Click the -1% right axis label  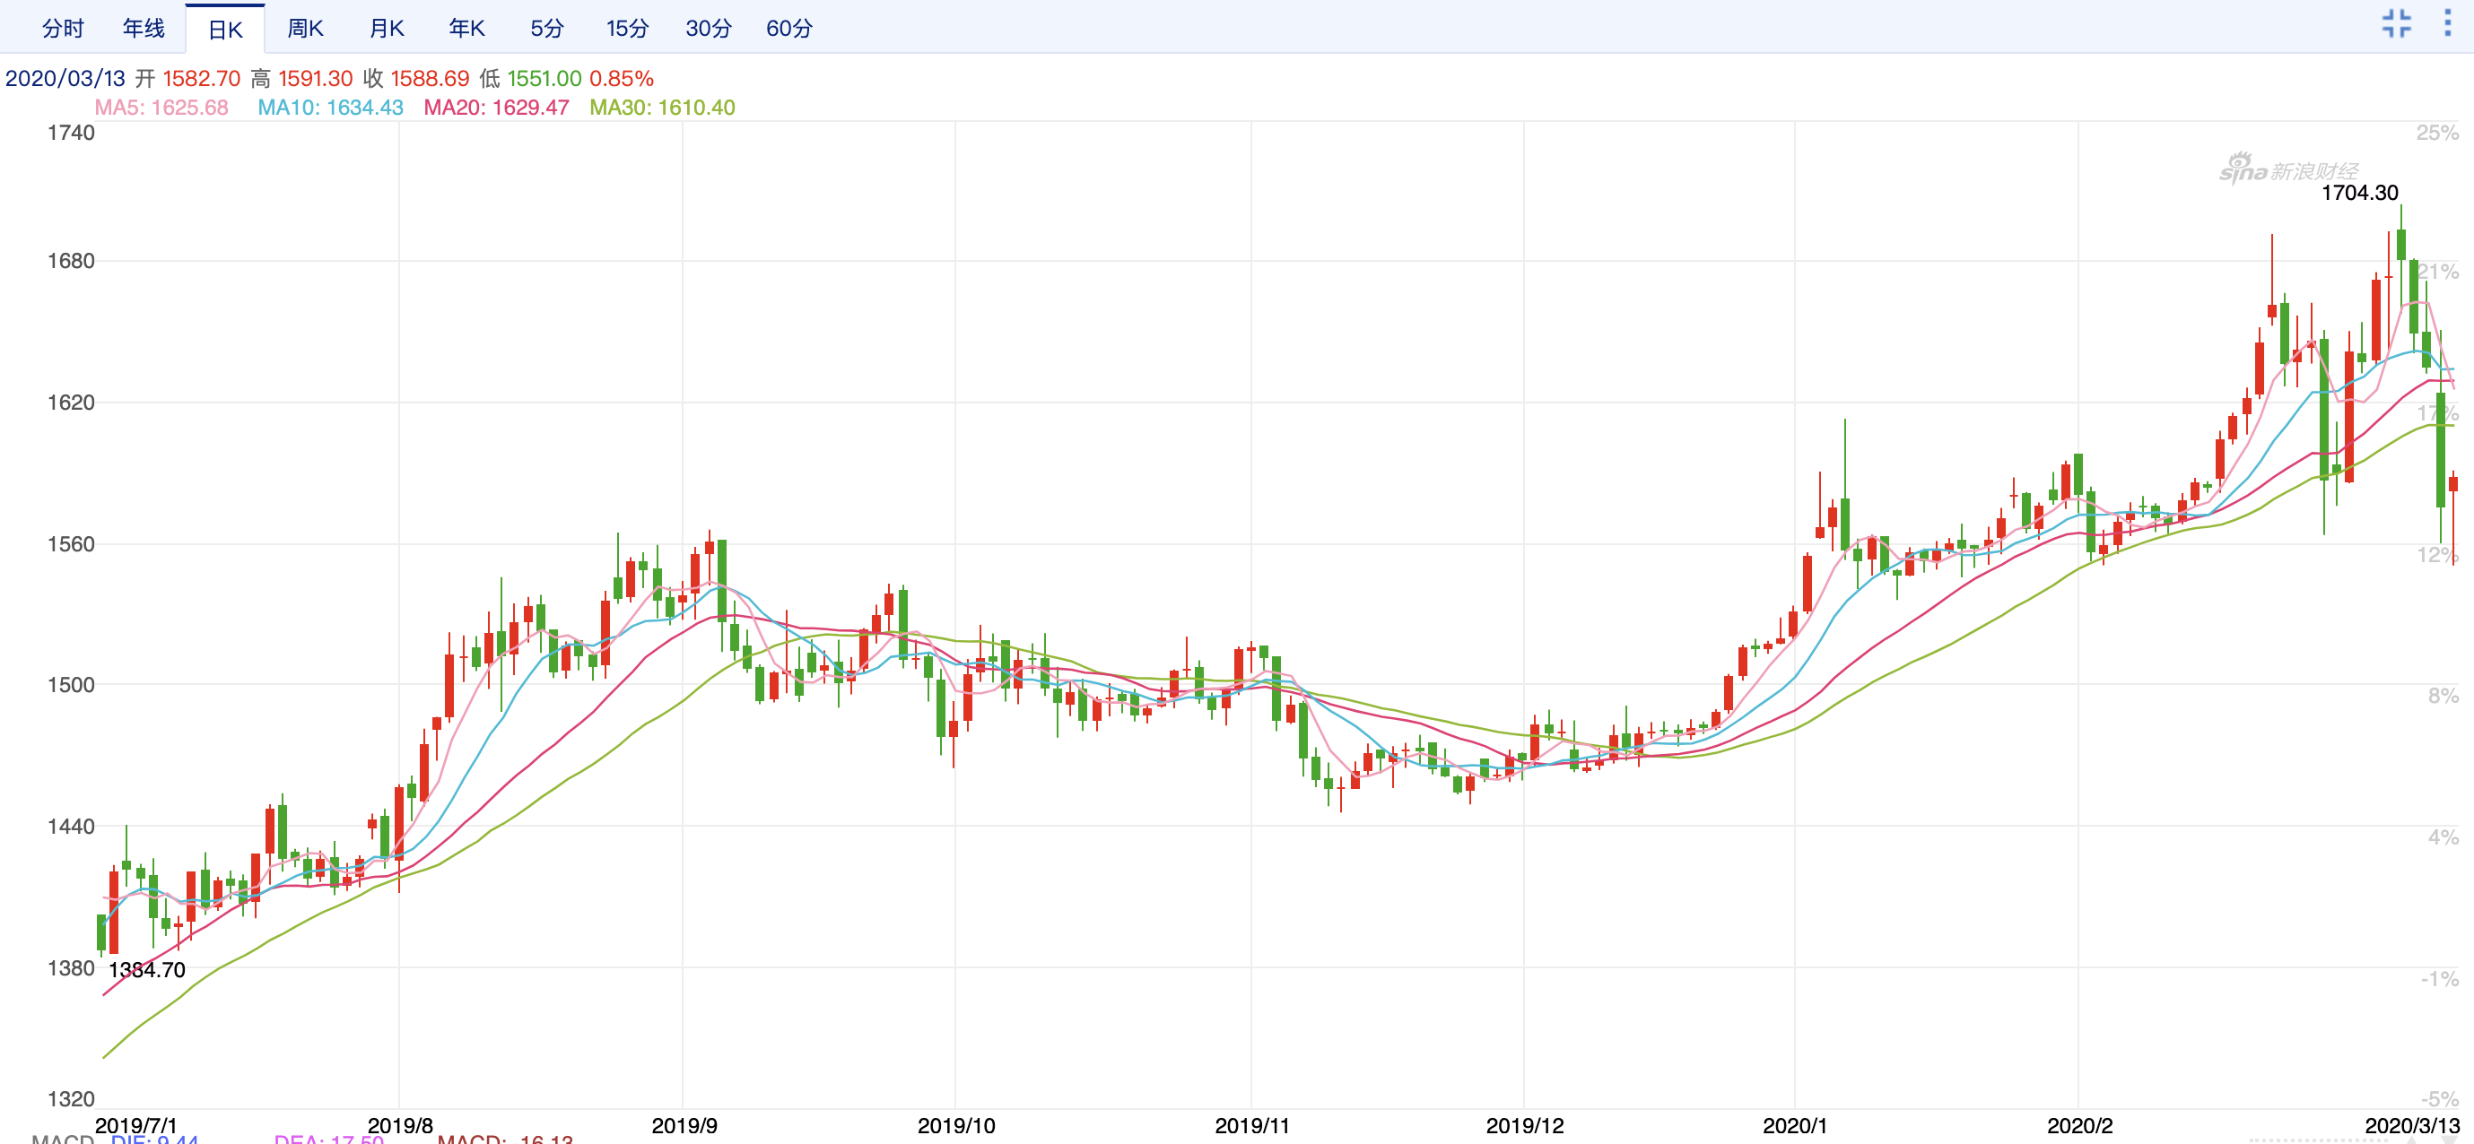pyautogui.click(x=2439, y=979)
